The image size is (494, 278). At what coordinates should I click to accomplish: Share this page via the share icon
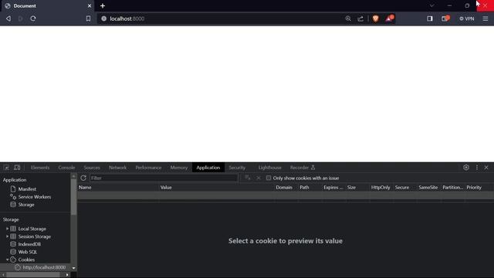[x=360, y=19]
